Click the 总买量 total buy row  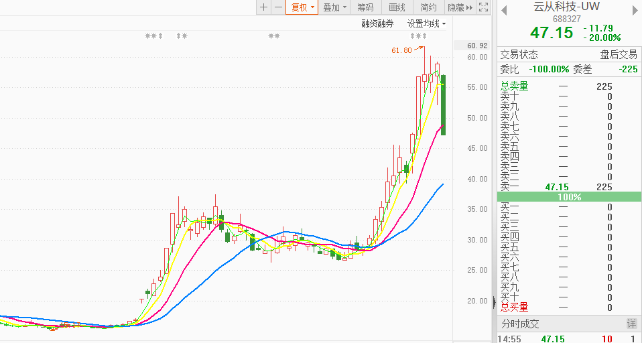click(569, 307)
